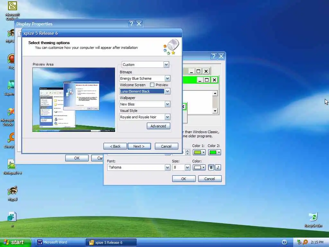Open the rr desktop shortcut icon
Screen dimensions: 329x247
click(x=12, y=219)
